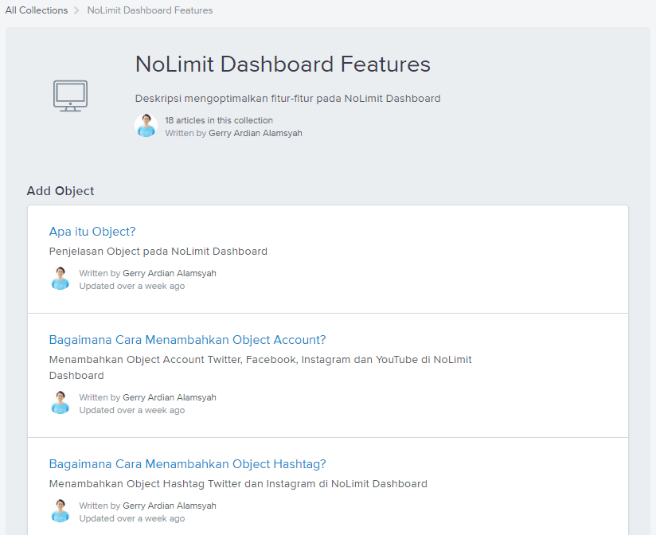Screen dimensions: 656x535
Task: Click the breadcrumb chevron separator icon
Action: point(76,10)
